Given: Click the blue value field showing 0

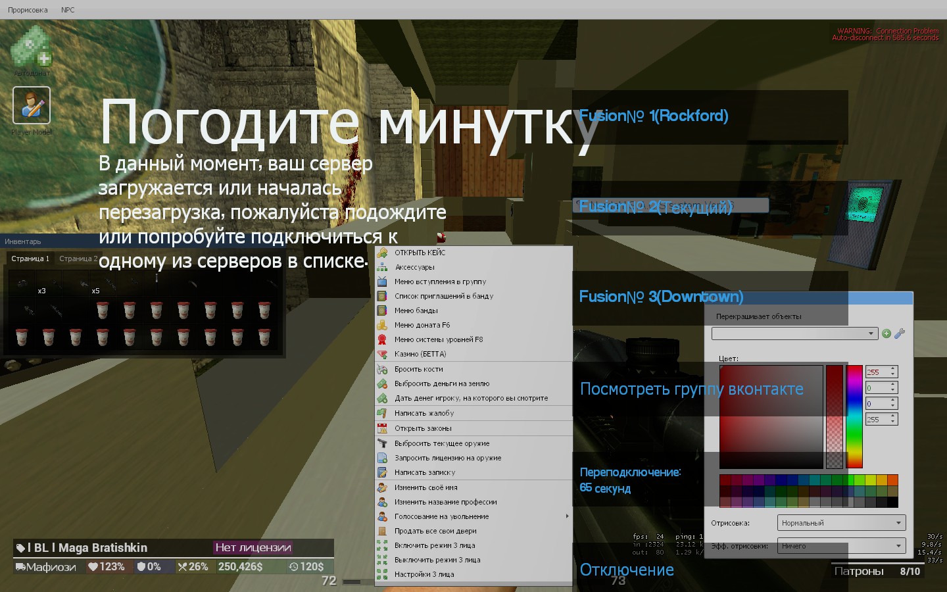Looking at the screenshot, I should [882, 403].
